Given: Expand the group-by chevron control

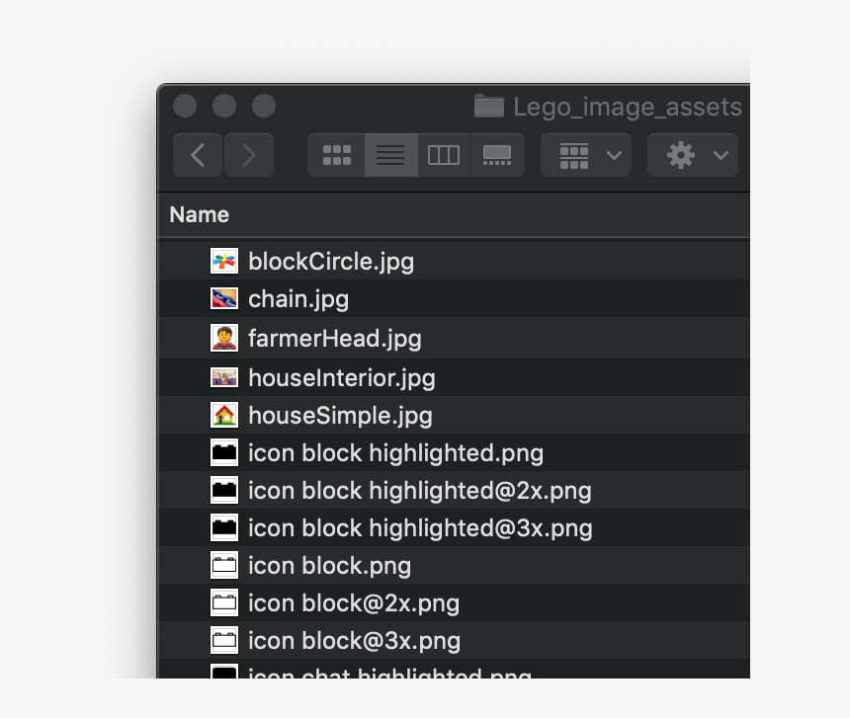Looking at the screenshot, I should [614, 154].
